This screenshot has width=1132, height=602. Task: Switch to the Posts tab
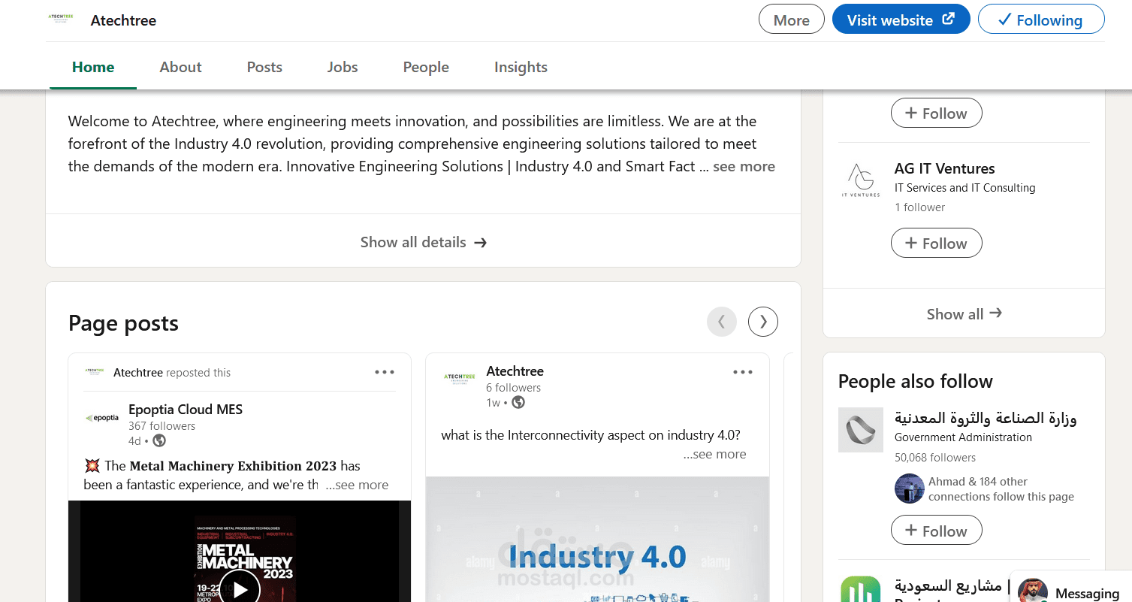(x=264, y=67)
